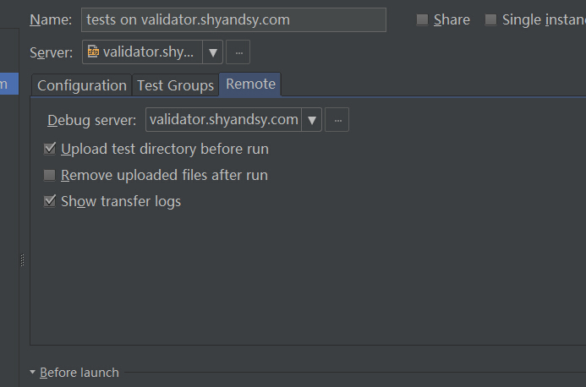The width and height of the screenshot is (586, 387).
Task: Open the Test Groups tab
Action: point(175,85)
